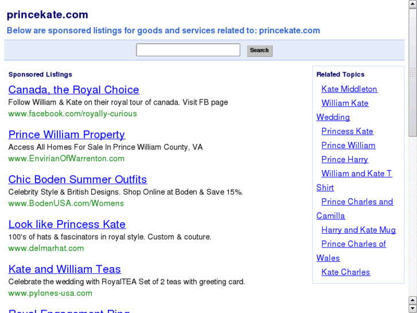
Task: Click the www.delmarhat.com URL text
Action: point(46,248)
